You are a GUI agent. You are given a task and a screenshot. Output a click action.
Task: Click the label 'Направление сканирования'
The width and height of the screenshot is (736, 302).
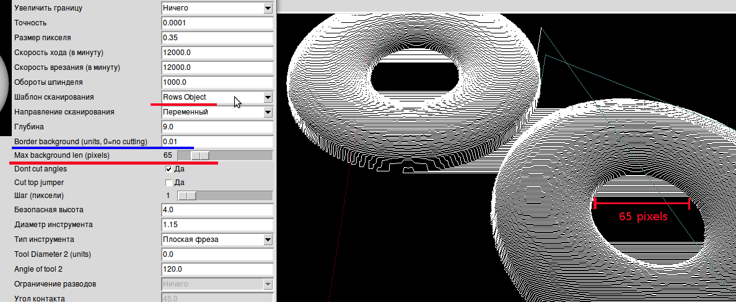coord(64,112)
